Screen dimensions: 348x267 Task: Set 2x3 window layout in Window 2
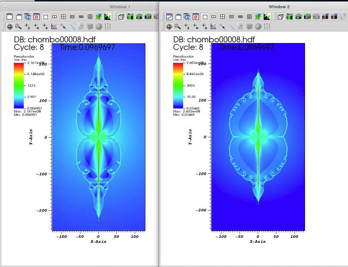tap(231, 17)
